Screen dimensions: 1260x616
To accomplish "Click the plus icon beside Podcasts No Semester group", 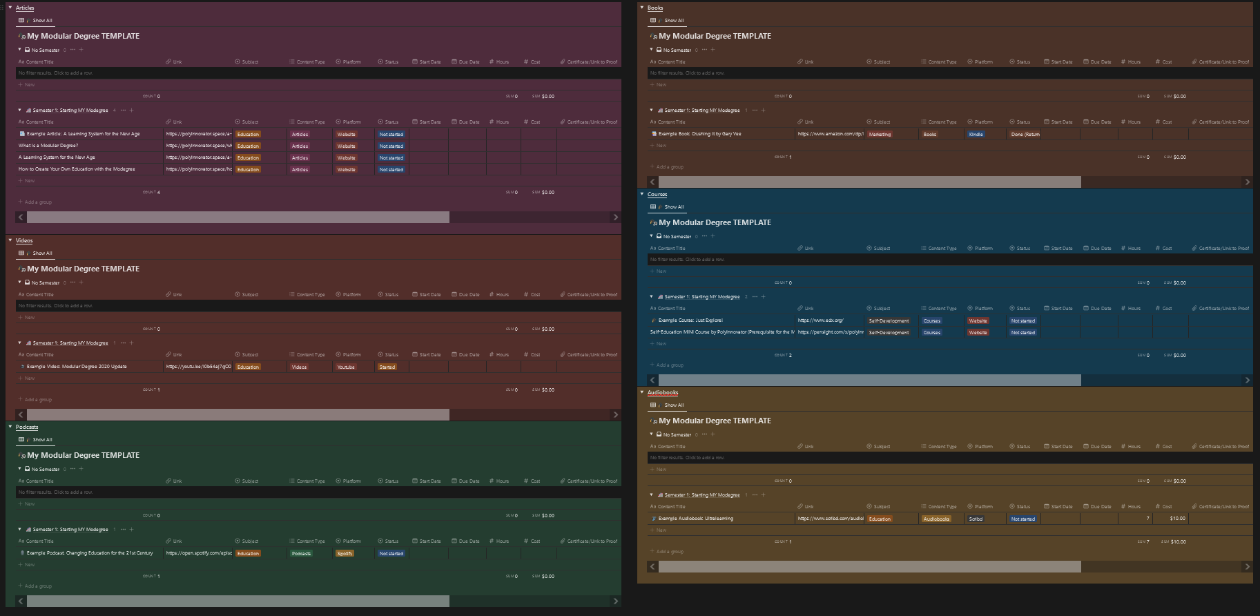I will coord(81,469).
